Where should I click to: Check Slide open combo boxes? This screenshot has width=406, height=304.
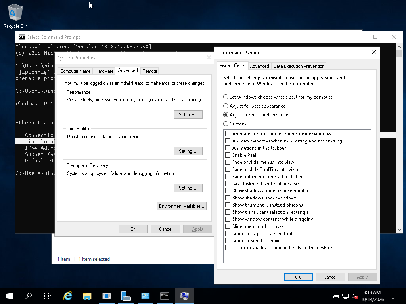pyautogui.click(x=228, y=226)
